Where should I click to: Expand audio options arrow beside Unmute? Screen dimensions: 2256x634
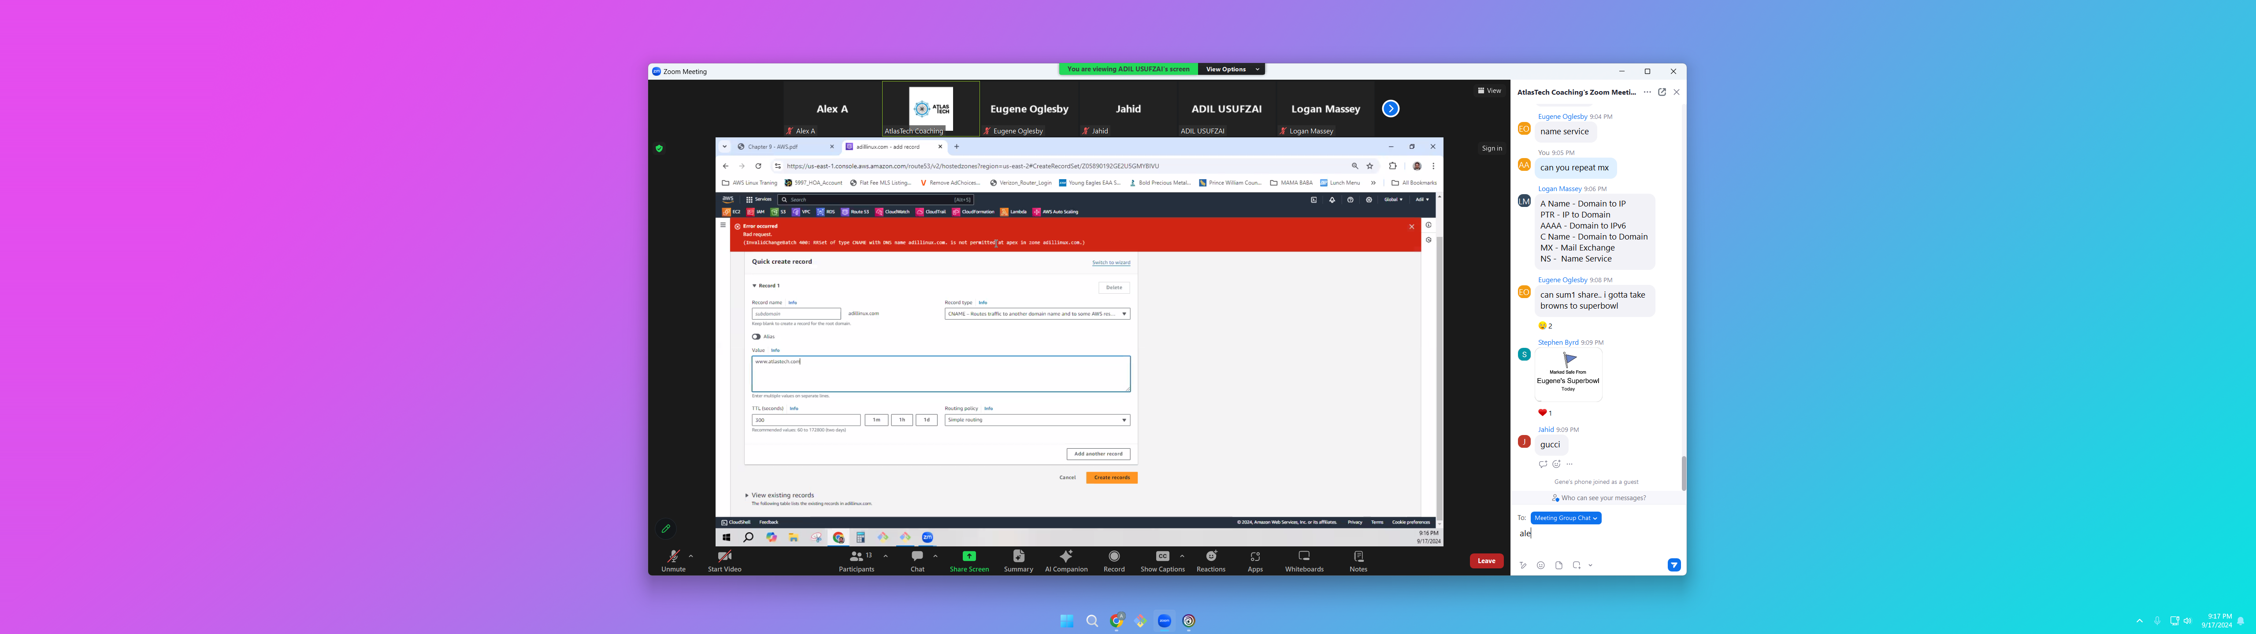click(x=691, y=556)
